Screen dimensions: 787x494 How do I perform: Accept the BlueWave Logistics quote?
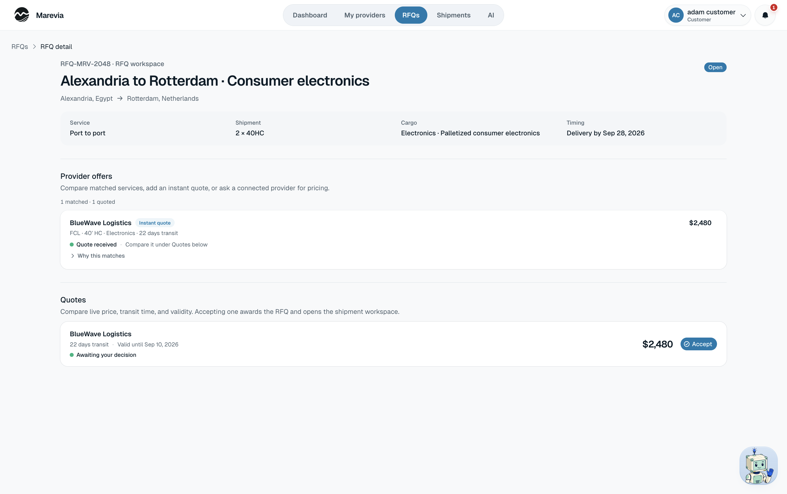(699, 344)
